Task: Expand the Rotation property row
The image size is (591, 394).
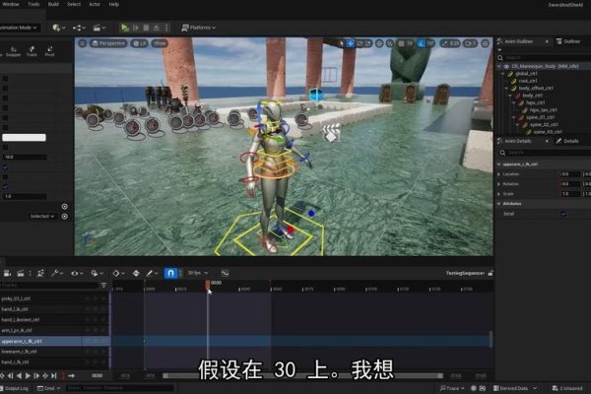Action: (499, 184)
